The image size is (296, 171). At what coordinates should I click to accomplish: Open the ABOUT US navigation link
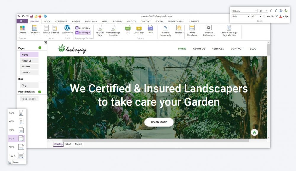[199, 49]
